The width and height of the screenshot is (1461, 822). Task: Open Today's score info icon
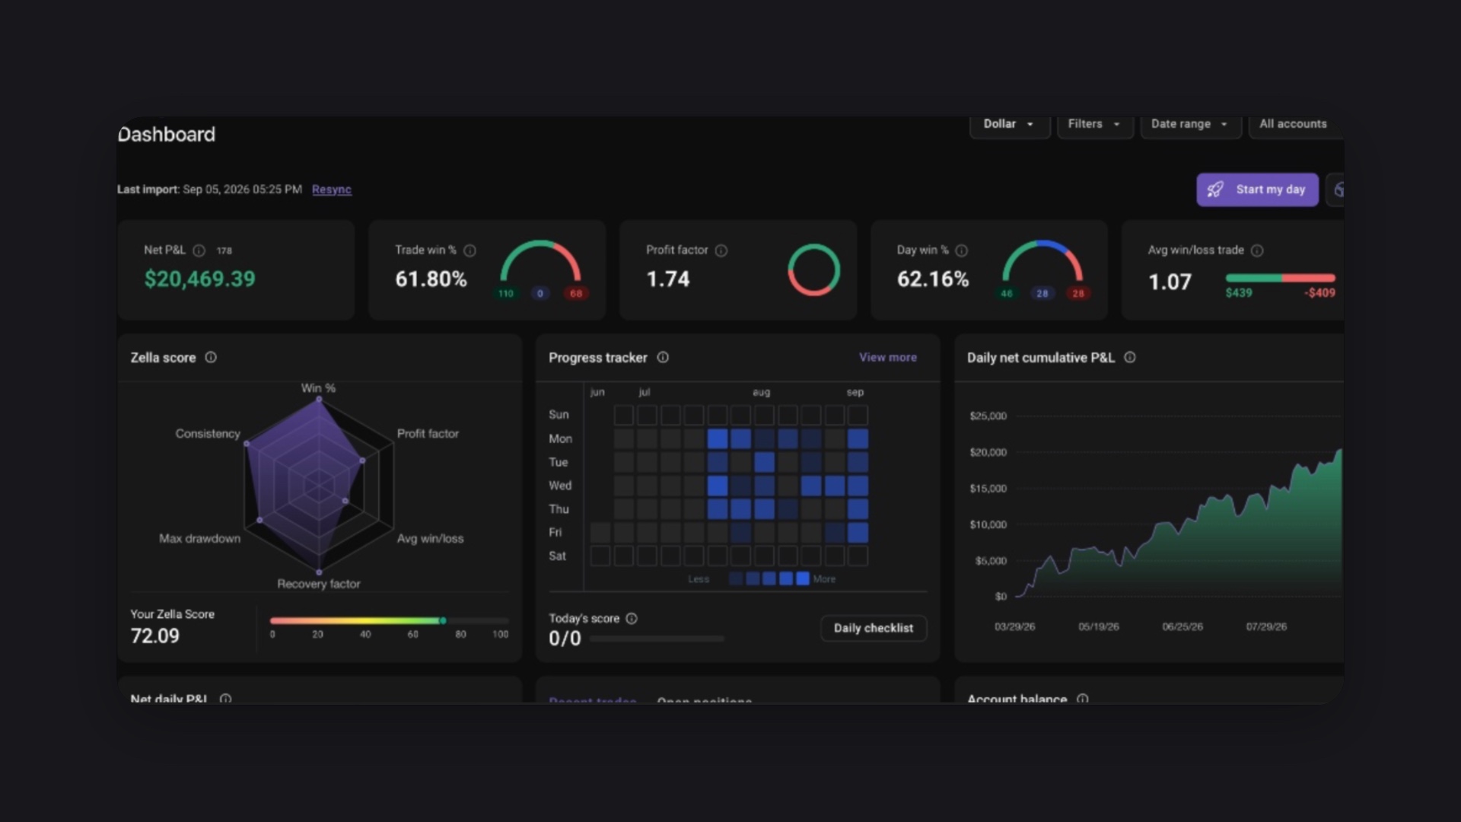click(x=632, y=618)
